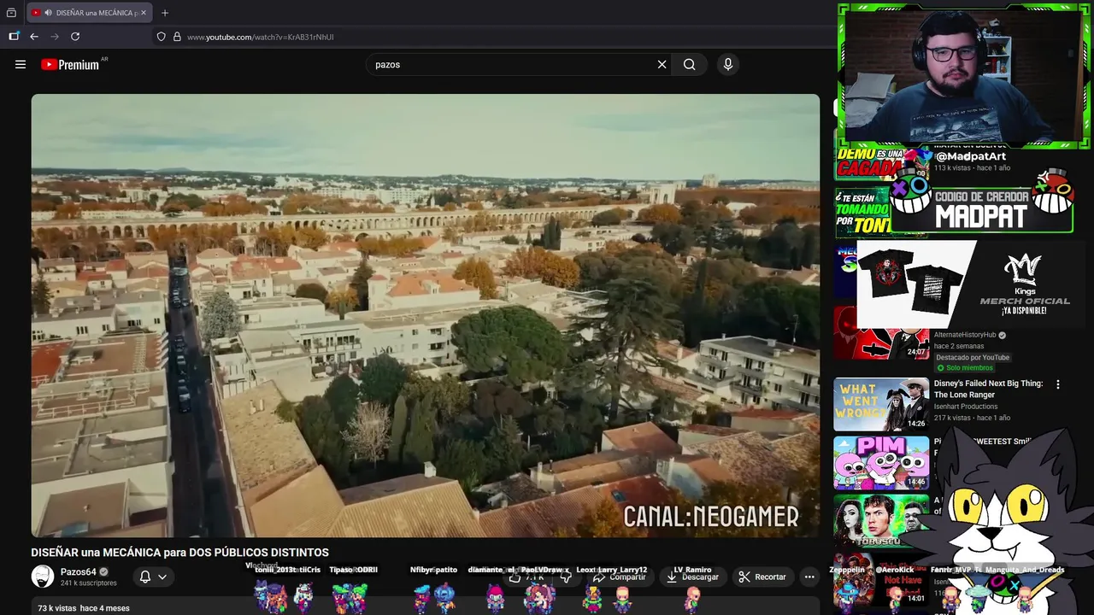The width and height of the screenshot is (1094, 615).
Task: Open the YouTube hamburger guide menu
Action: (21, 64)
